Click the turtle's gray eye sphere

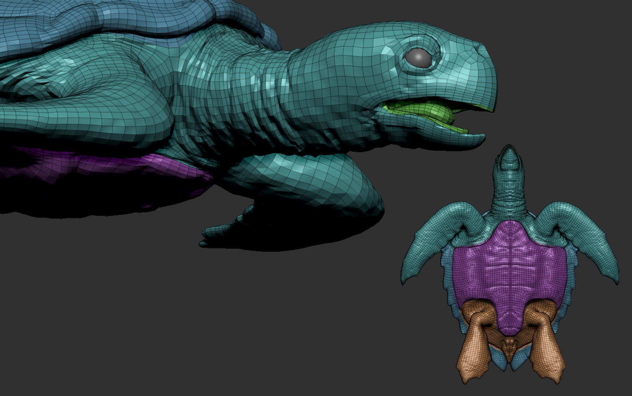click(x=418, y=58)
